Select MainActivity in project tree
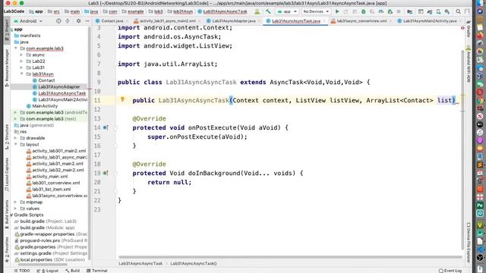The width and height of the screenshot is (486, 273). click(45, 106)
